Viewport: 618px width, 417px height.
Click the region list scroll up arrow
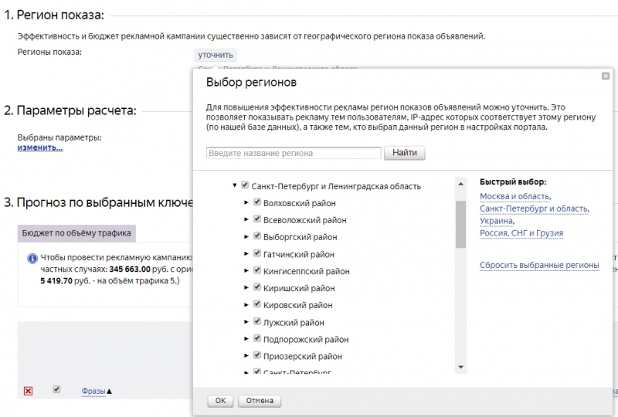[x=460, y=184]
